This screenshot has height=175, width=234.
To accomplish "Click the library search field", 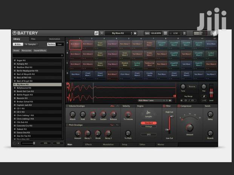I will tap(37, 55).
